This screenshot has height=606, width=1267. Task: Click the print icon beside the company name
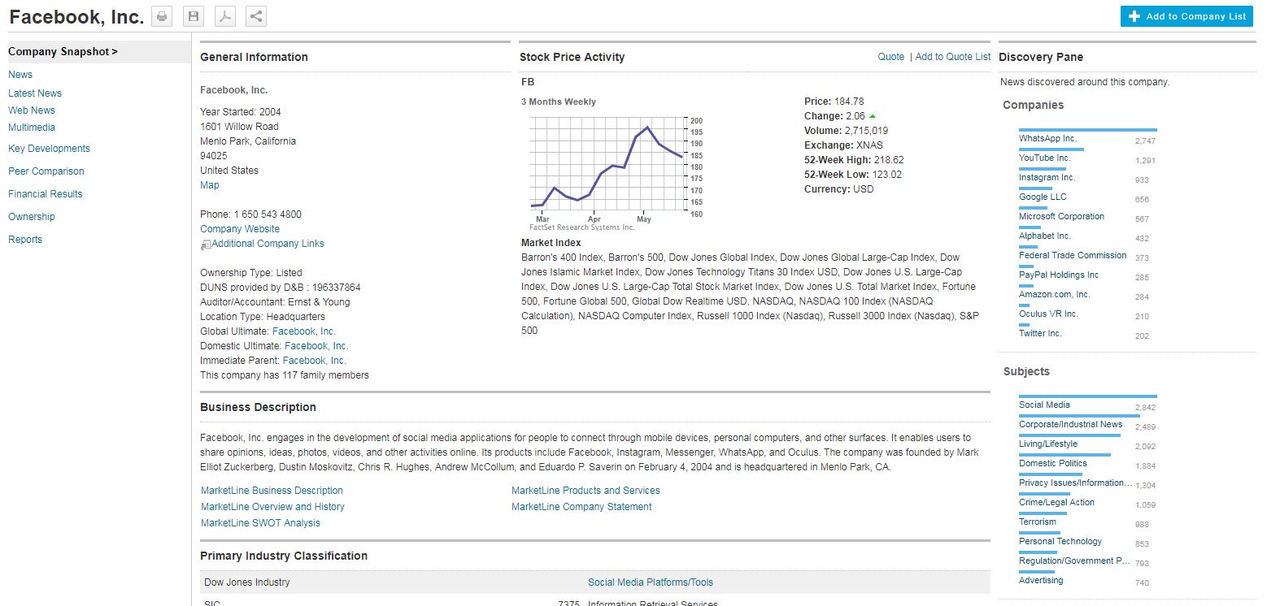coord(162,16)
